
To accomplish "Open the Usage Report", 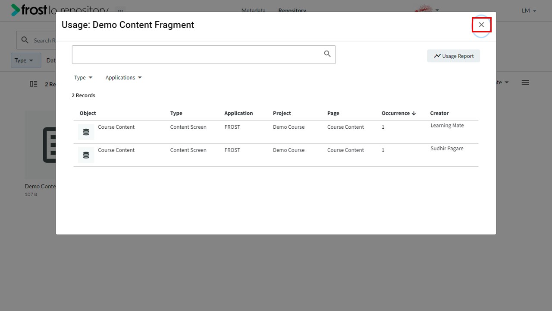I will [x=454, y=56].
